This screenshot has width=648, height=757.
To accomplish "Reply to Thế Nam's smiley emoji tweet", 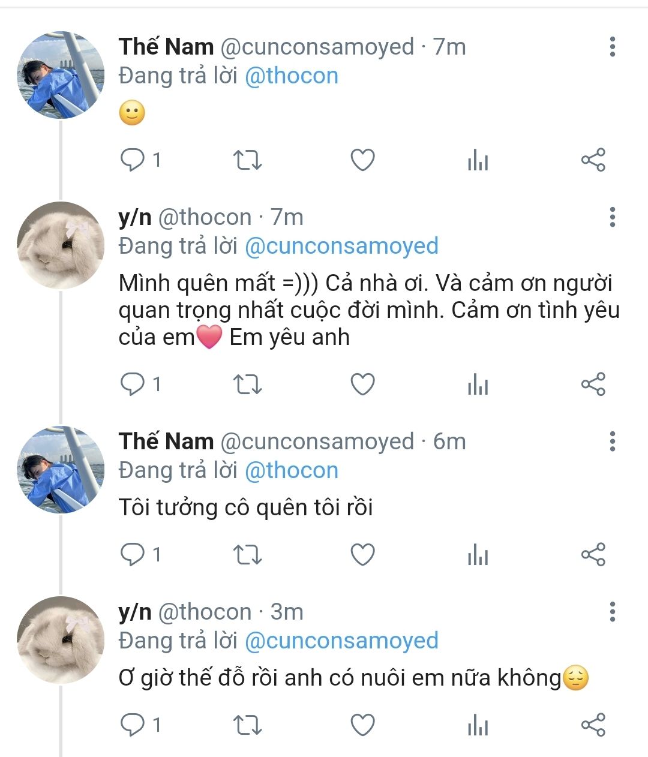I will [133, 160].
